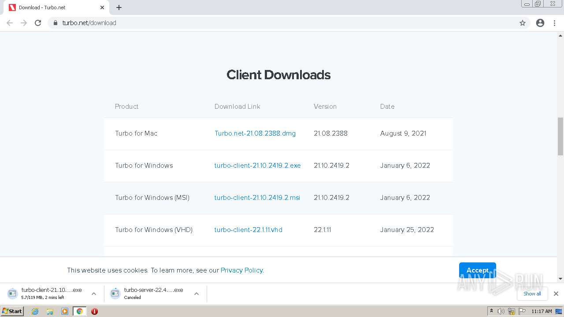Click the Product column header
Image resolution: width=564 pixels, height=317 pixels.
(126, 107)
